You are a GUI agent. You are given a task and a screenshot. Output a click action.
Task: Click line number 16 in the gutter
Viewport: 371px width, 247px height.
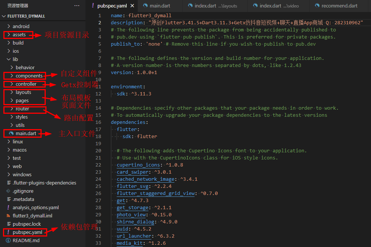(98, 122)
